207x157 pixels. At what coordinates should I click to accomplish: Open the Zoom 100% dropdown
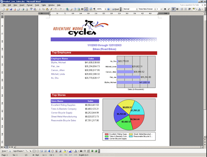point(105,9)
